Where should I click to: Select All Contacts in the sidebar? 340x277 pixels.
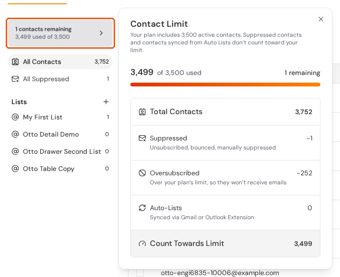(x=60, y=62)
